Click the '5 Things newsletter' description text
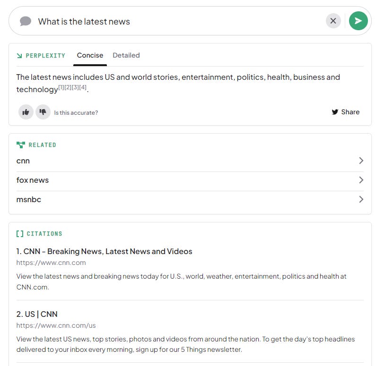376x366 pixels. click(x=185, y=344)
